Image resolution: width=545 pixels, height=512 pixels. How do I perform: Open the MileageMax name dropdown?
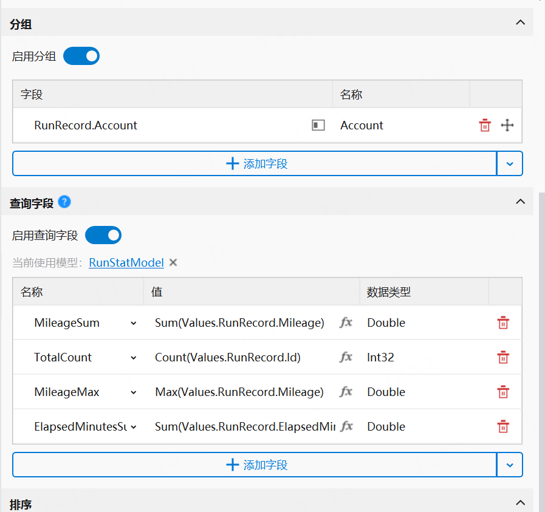click(x=134, y=392)
